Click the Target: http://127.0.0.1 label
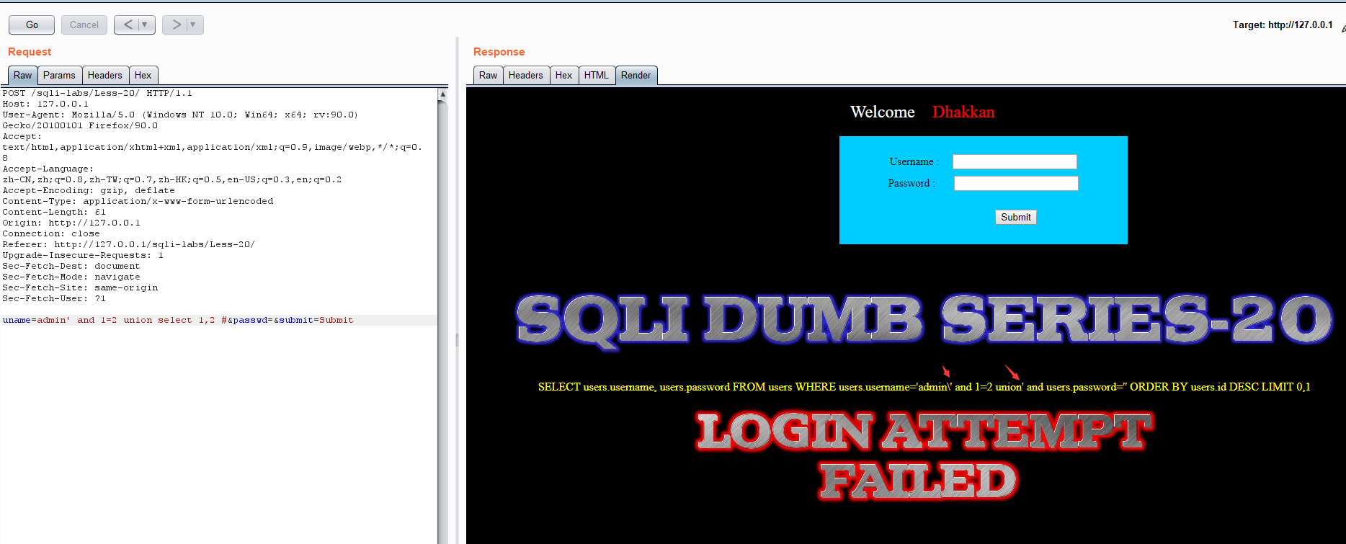Image resolution: width=1346 pixels, height=544 pixels. tap(1283, 24)
